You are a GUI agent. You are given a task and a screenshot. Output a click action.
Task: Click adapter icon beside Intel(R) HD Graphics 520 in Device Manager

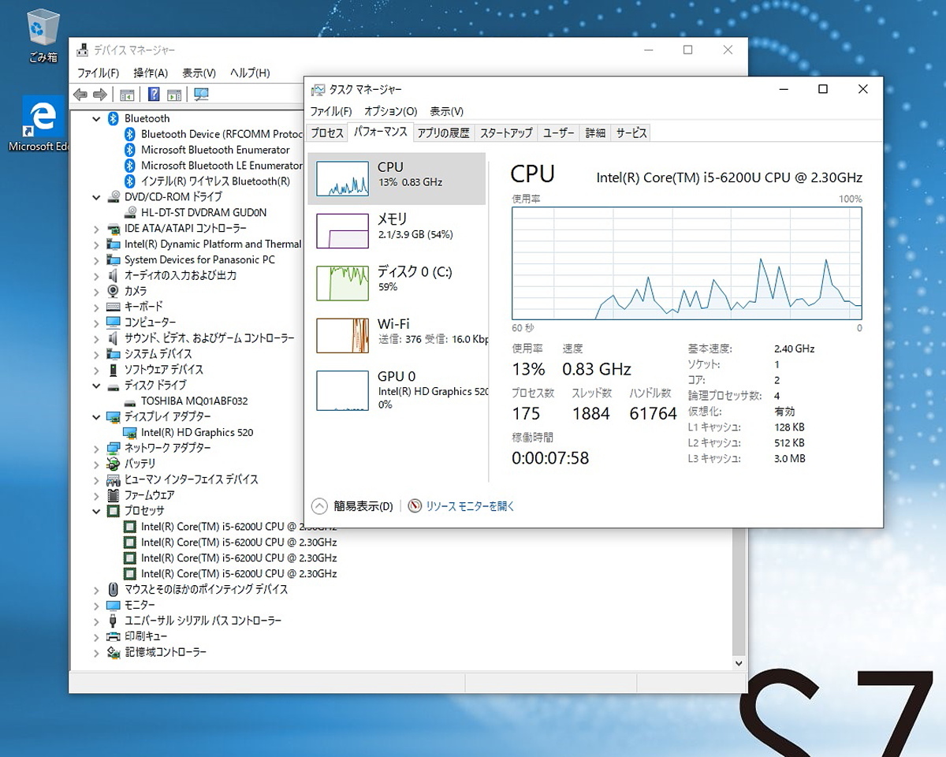click(x=130, y=432)
